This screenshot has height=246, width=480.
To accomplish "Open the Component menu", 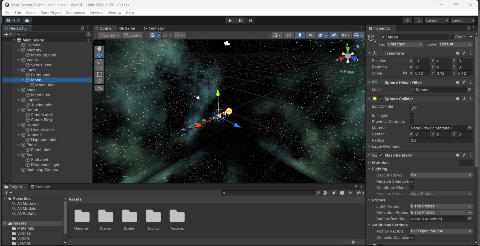I will (x=76, y=13).
